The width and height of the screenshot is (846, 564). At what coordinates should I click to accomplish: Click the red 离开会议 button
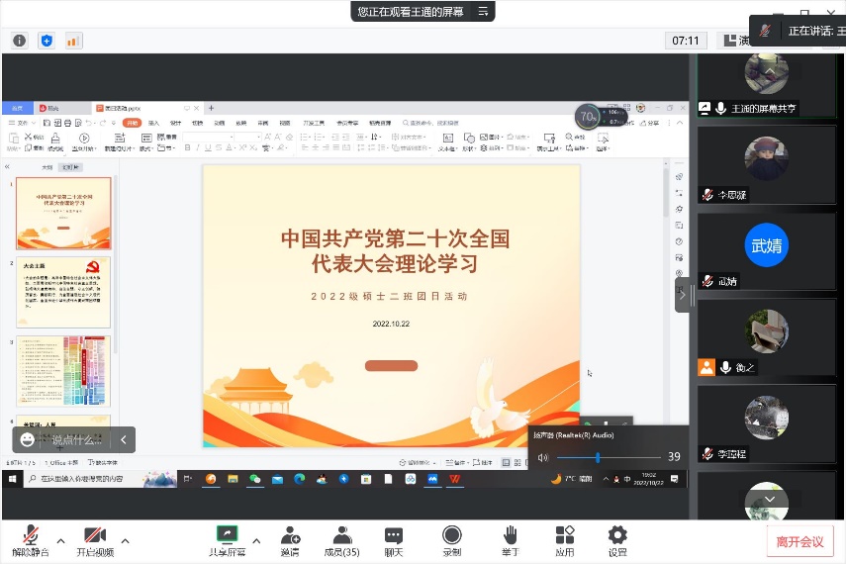[799, 541]
